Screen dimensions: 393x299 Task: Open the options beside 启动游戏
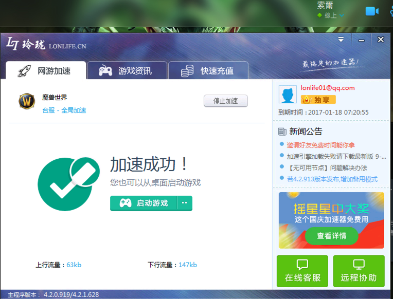[185, 203]
